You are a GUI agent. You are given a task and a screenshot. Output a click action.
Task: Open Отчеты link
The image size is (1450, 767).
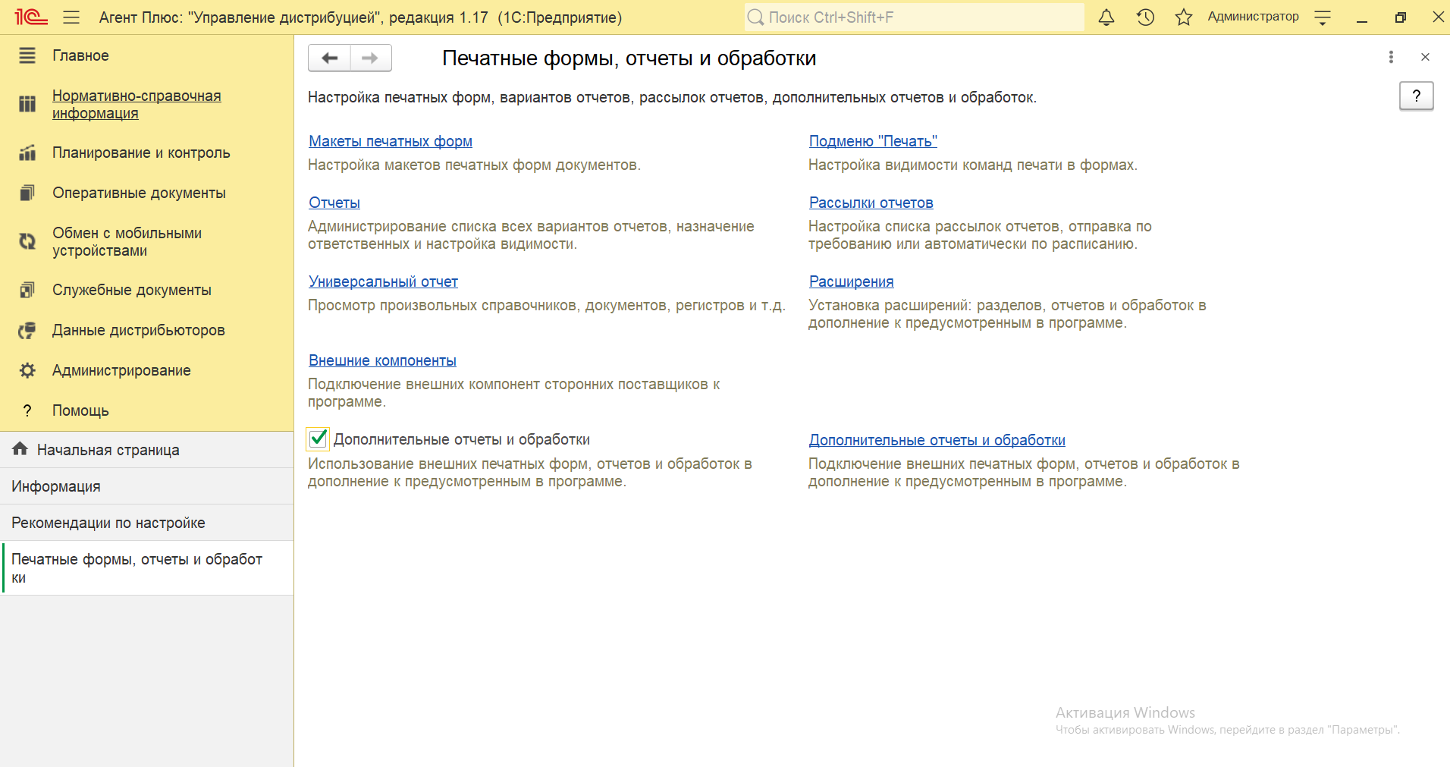click(334, 203)
